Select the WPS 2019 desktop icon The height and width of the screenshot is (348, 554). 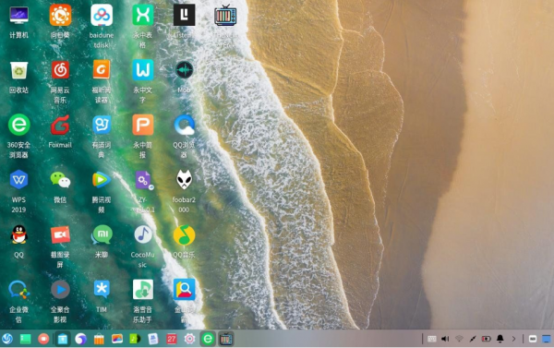point(18,180)
